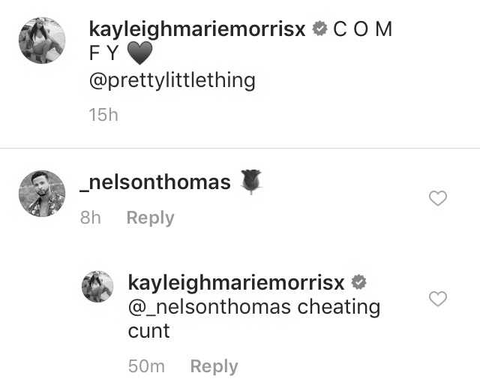Click kayleighmariemorrisx username in the reply
Screen dimensions: 480x385
pyautogui.click(x=236, y=284)
